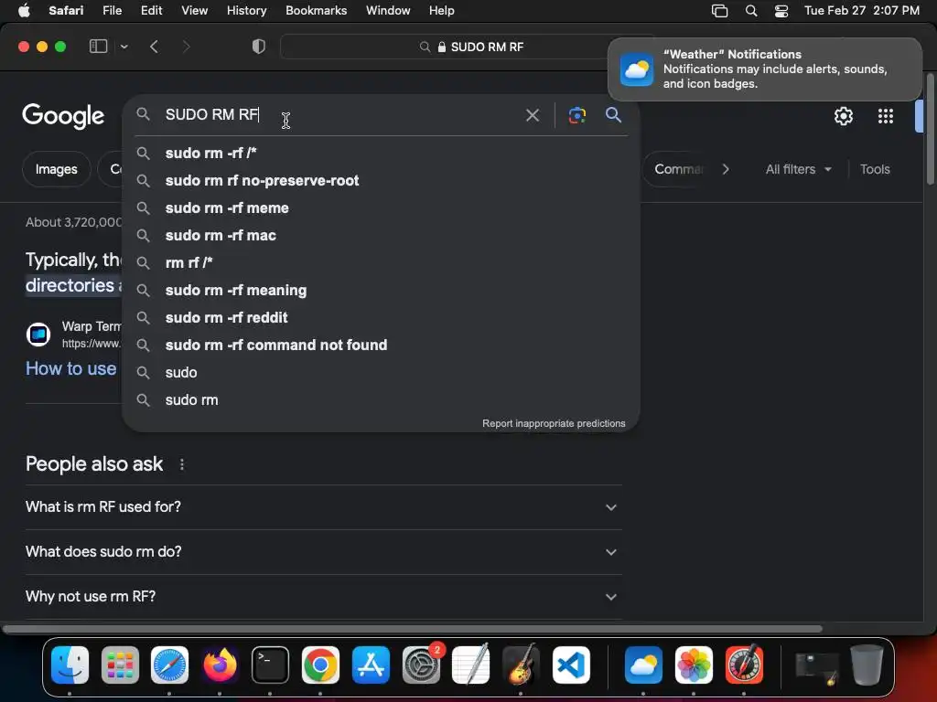
Task: Click the vertical page scrollbar thumb
Action: tap(931, 129)
